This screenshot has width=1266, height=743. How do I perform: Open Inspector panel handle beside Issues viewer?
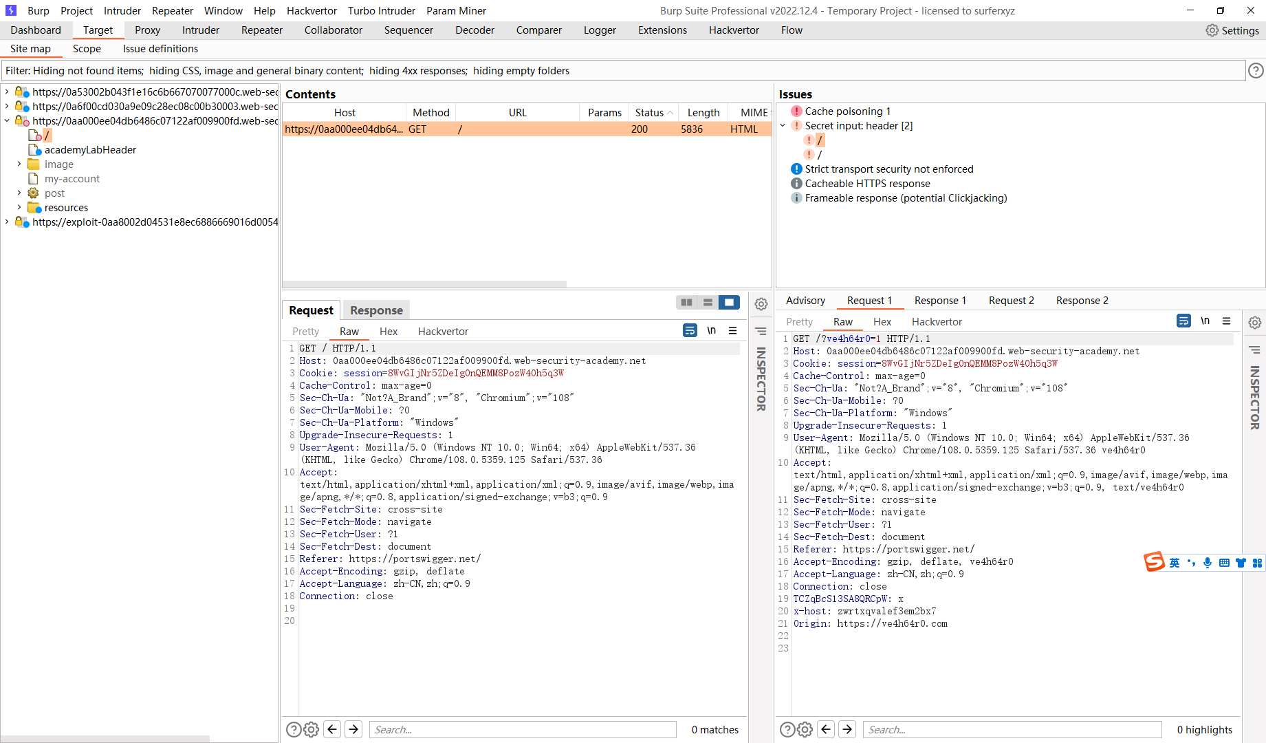(1255, 397)
